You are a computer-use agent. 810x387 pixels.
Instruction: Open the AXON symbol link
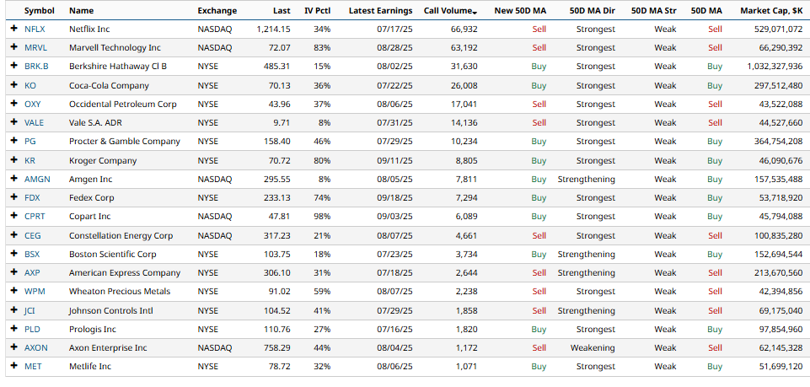tap(35, 347)
